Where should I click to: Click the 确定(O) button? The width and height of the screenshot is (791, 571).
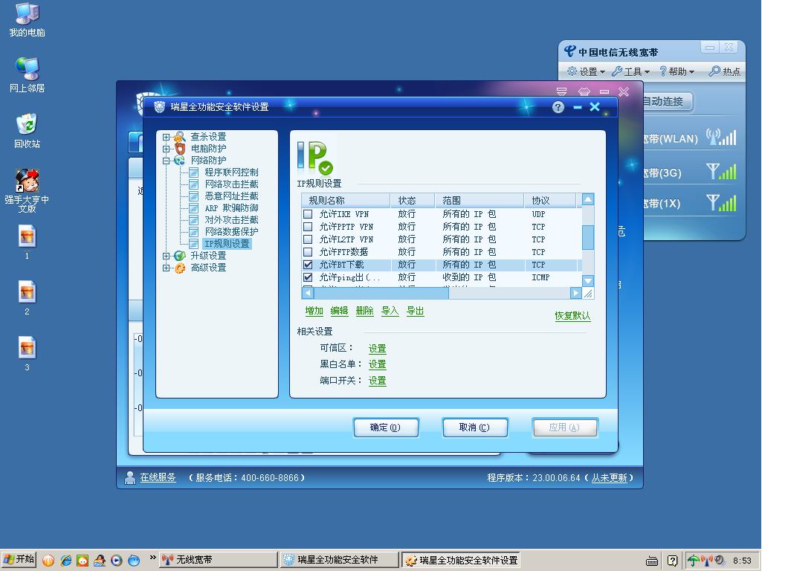click(385, 428)
